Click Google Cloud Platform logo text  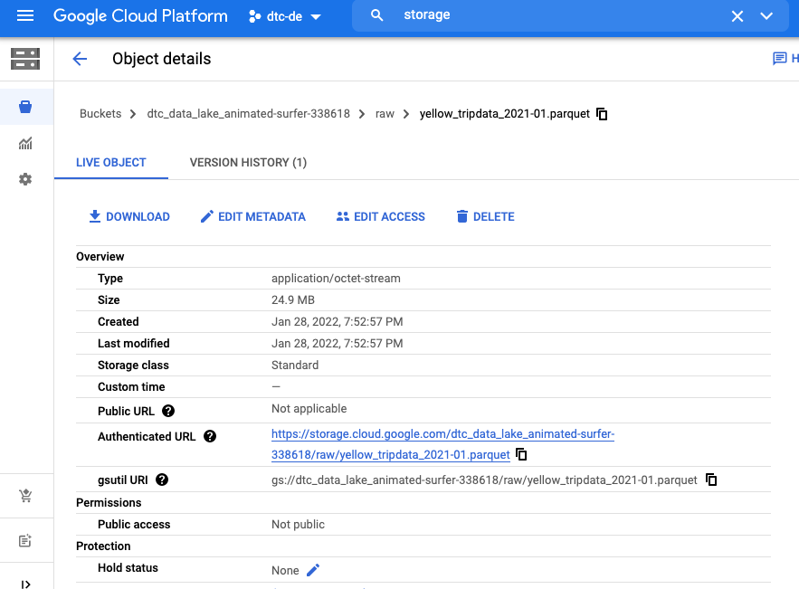pos(140,15)
